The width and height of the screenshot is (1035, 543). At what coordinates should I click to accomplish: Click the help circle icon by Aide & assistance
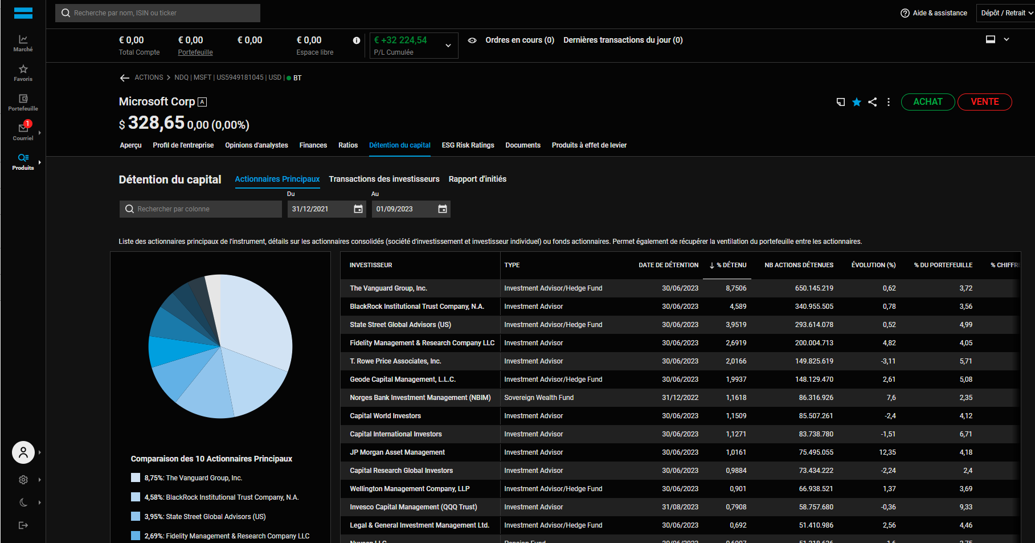coord(905,13)
